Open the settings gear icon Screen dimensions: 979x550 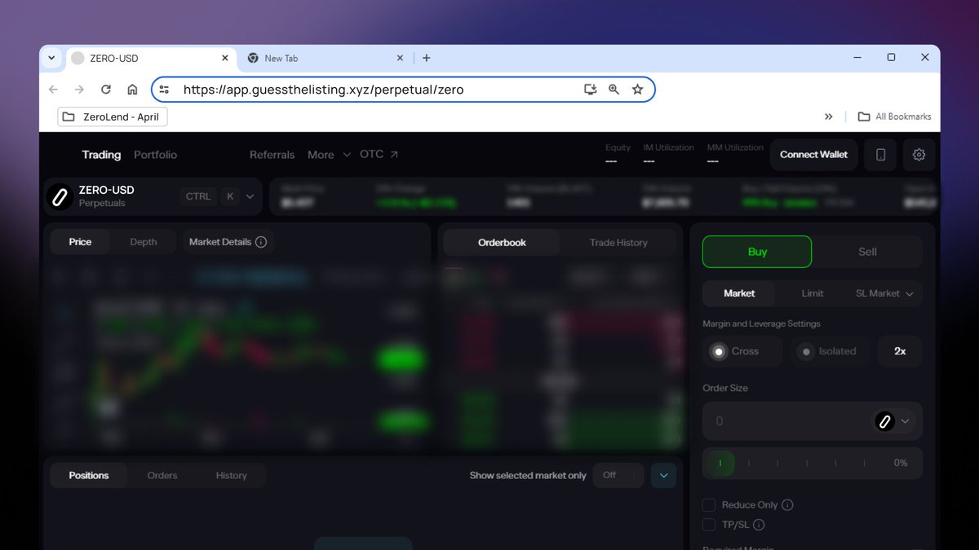(x=919, y=155)
